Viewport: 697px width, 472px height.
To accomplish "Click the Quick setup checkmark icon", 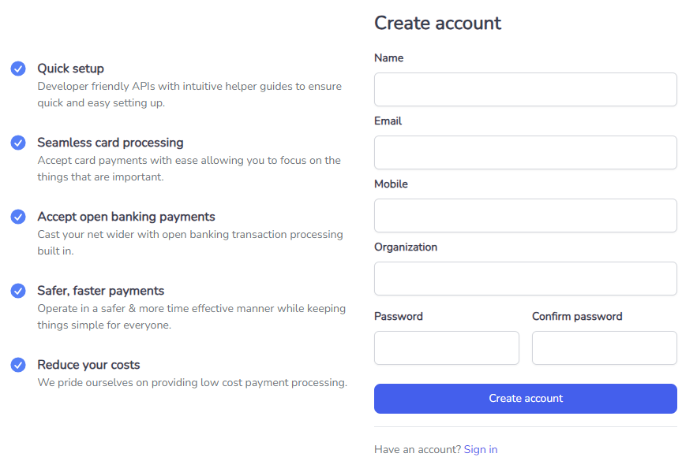I will pyautogui.click(x=18, y=69).
